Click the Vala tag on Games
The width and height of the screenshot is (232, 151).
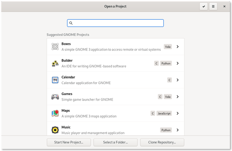point(168,97)
